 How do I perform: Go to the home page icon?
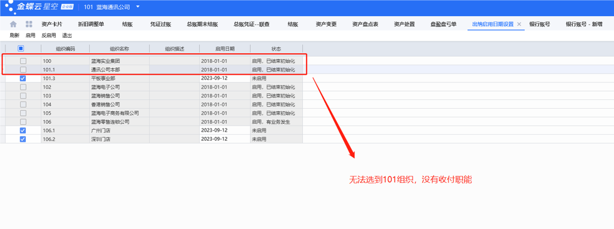13,25
